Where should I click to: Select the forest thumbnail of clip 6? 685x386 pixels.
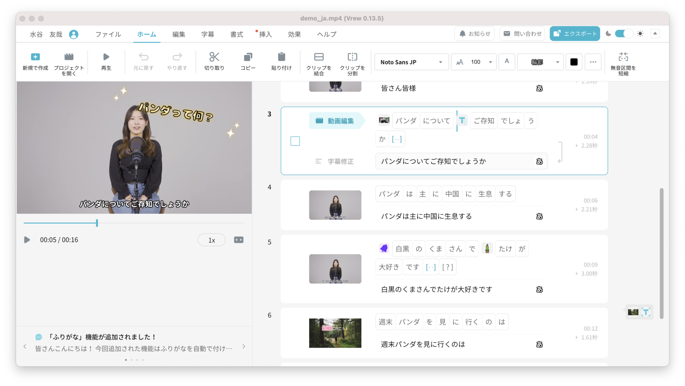[335, 333]
